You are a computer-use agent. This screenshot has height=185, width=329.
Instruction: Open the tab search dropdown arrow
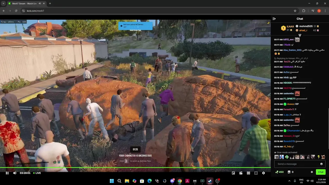tap(3, 3)
